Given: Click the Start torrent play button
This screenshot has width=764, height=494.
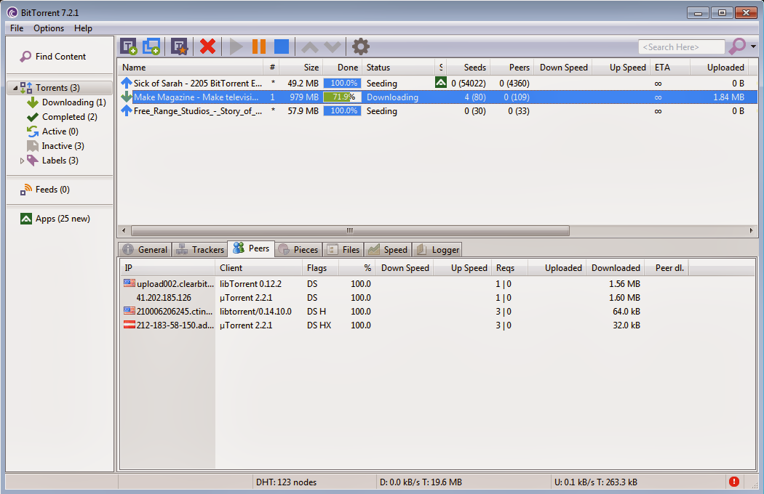Looking at the screenshot, I should [236, 46].
